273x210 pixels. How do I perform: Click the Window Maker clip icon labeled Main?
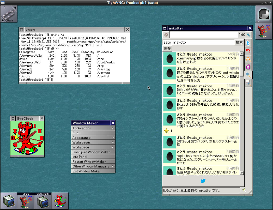point(9,14)
